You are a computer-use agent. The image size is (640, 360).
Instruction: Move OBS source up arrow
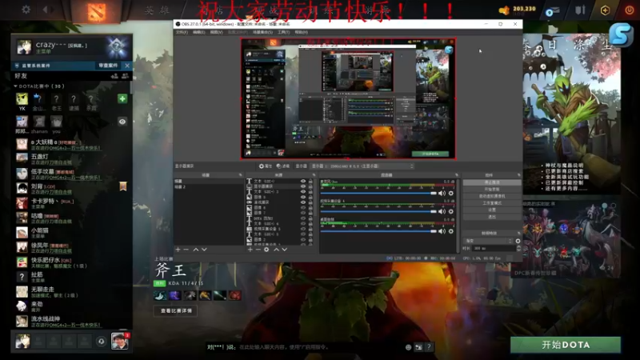click(x=276, y=250)
